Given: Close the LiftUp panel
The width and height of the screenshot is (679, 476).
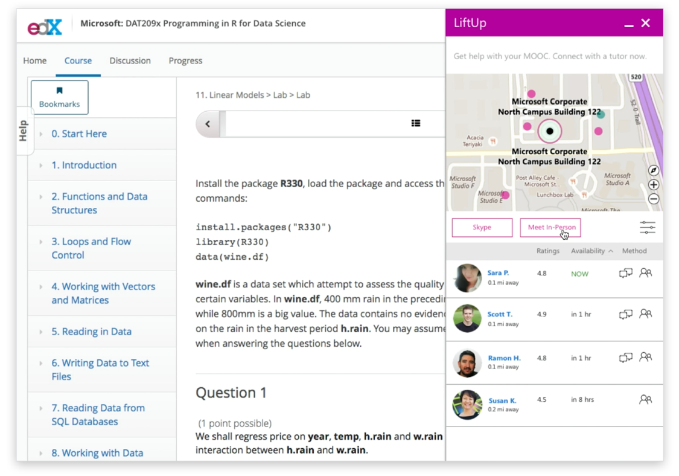Looking at the screenshot, I should 646,23.
